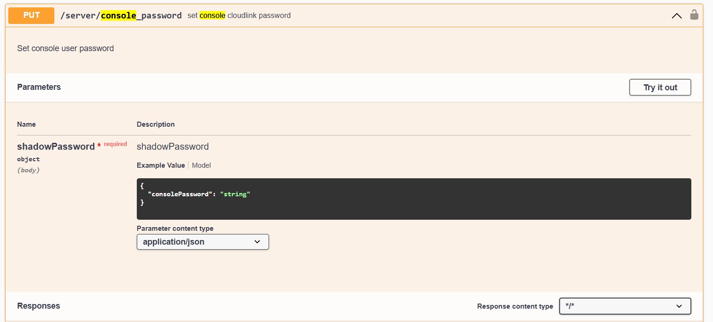This screenshot has width=713, height=322.
Task: Click the Parameter content type label
Action: (x=175, y=228)
